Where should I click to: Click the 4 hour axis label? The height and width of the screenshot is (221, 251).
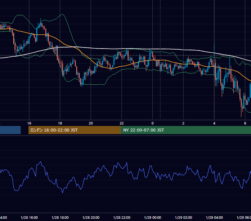click(214, 123)
